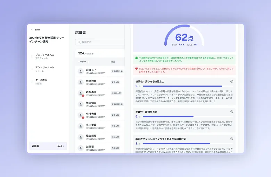Click avatar icon of 小林 愛美
The width and height of the screenshot is (271, 177).
click(x=81, y=126)
